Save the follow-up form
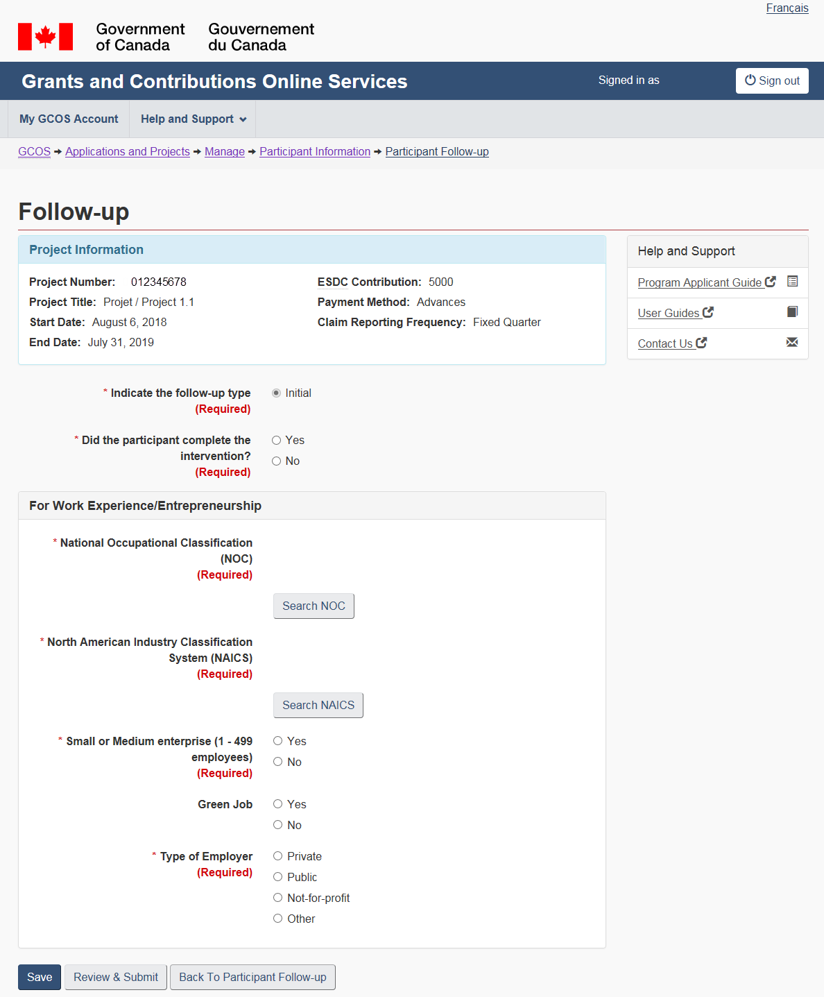Viewport: 824px width, 997px height. tap(40, 977)
